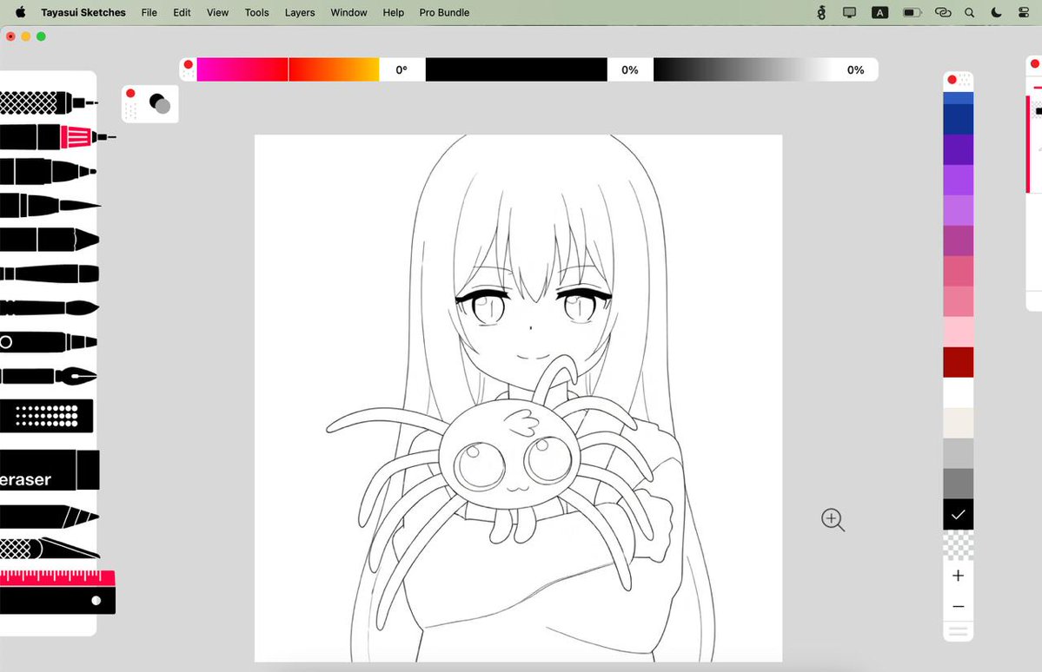
Task: Select the acrylic brush with circle mark
Action: click(48, 342)
